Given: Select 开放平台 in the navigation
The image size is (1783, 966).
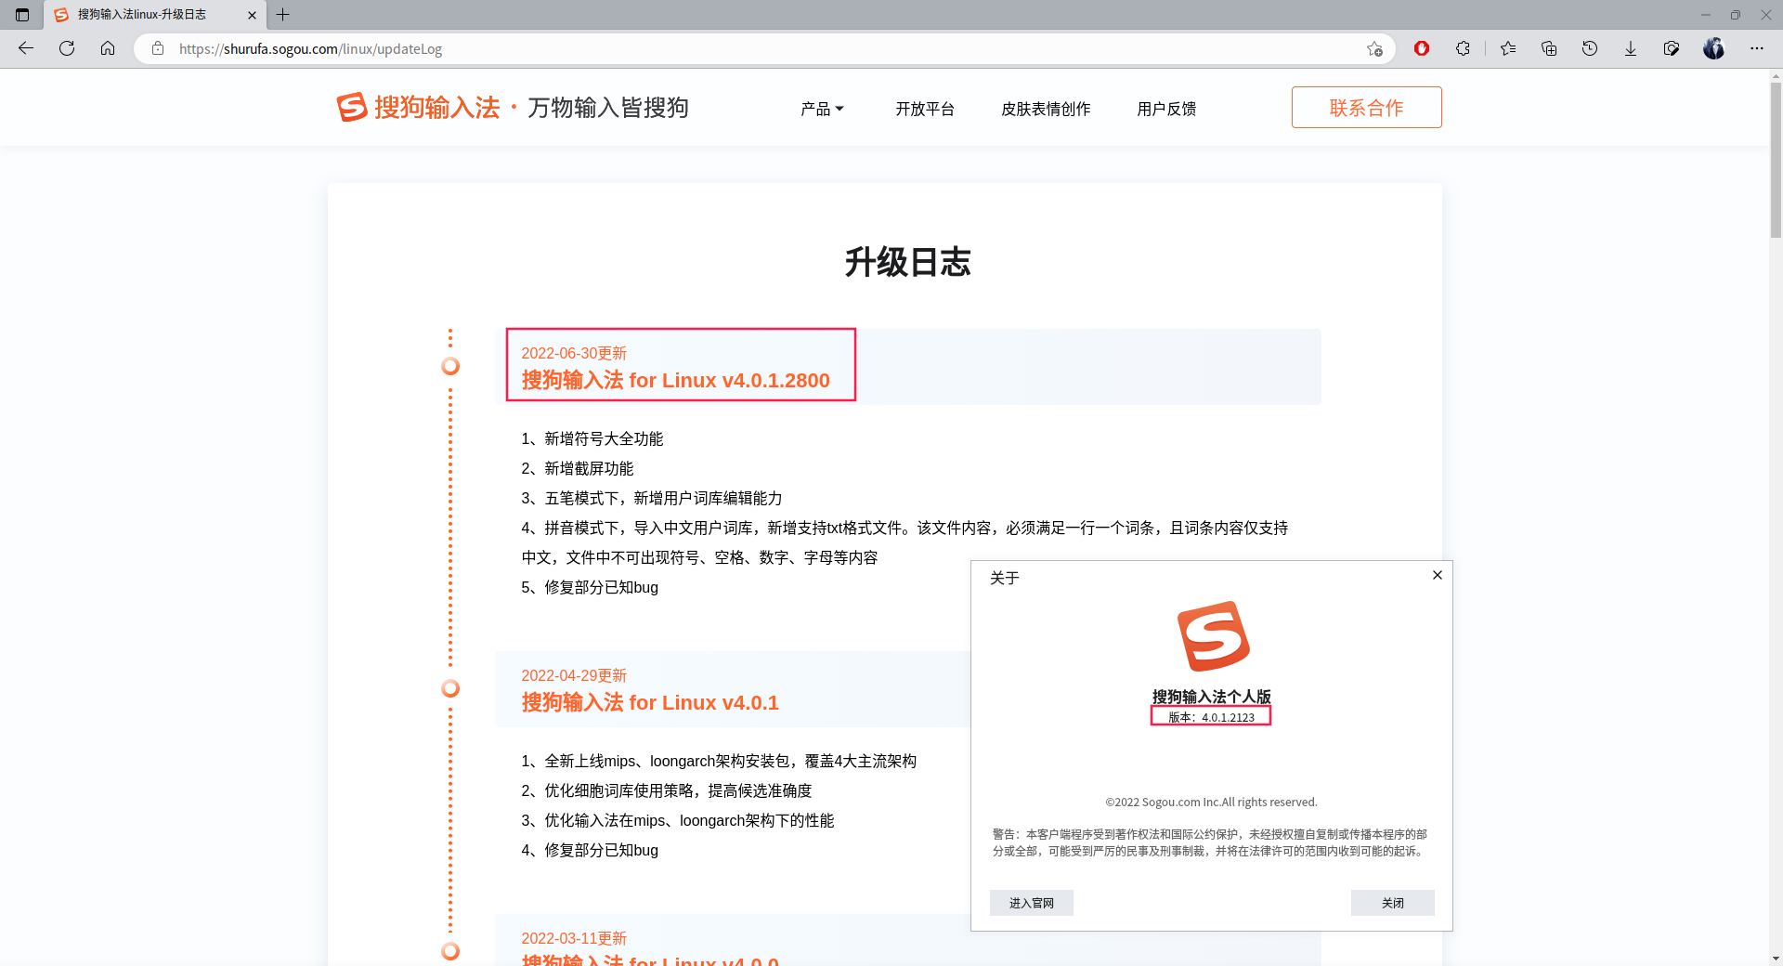Looking at the screenshot, I should (x=925, y=109).
